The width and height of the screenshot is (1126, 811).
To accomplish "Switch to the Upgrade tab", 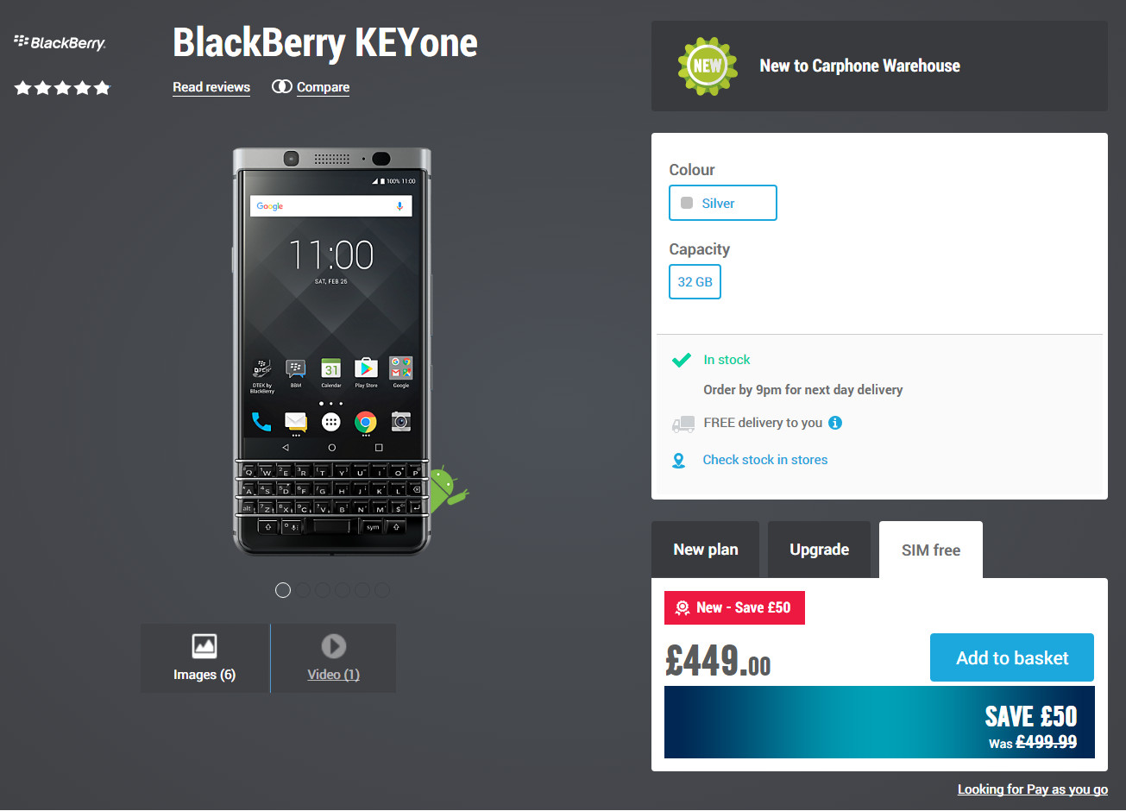I will [820, 550].
